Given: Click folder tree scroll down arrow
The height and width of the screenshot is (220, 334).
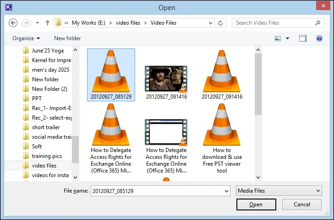Looking at the screenshot, I should pos(75,178).
